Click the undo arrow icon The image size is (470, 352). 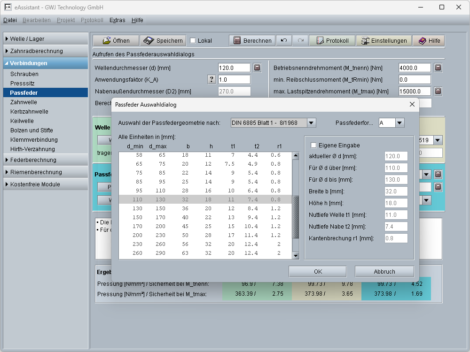(x=283, y=41)
